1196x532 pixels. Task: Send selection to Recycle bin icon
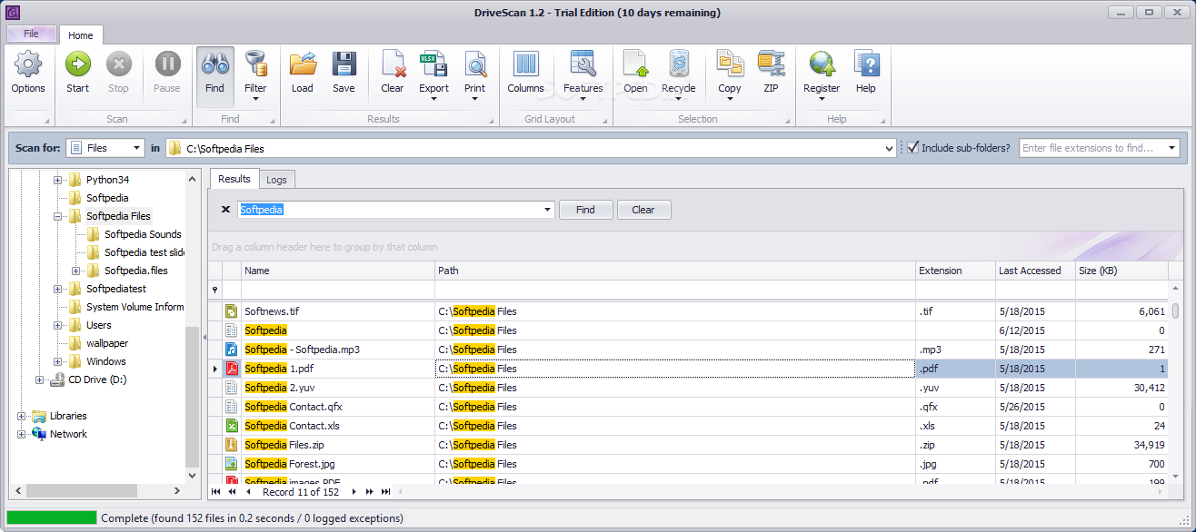(678, 64)
